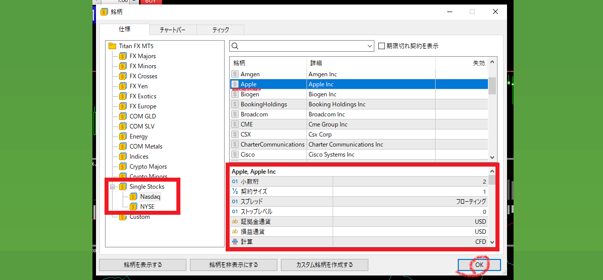This screenshot has height=280, width=603.
Task: Click the 失効 column header
Action: click(462, 63)
